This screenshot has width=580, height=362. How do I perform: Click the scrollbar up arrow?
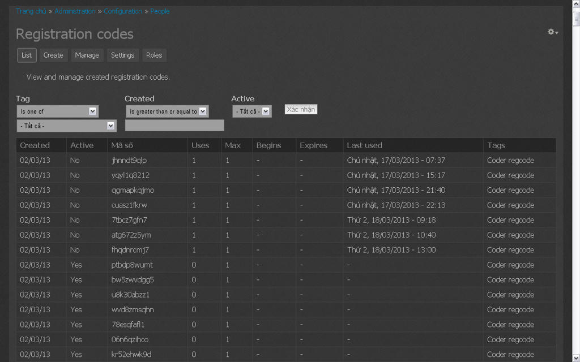576,3
